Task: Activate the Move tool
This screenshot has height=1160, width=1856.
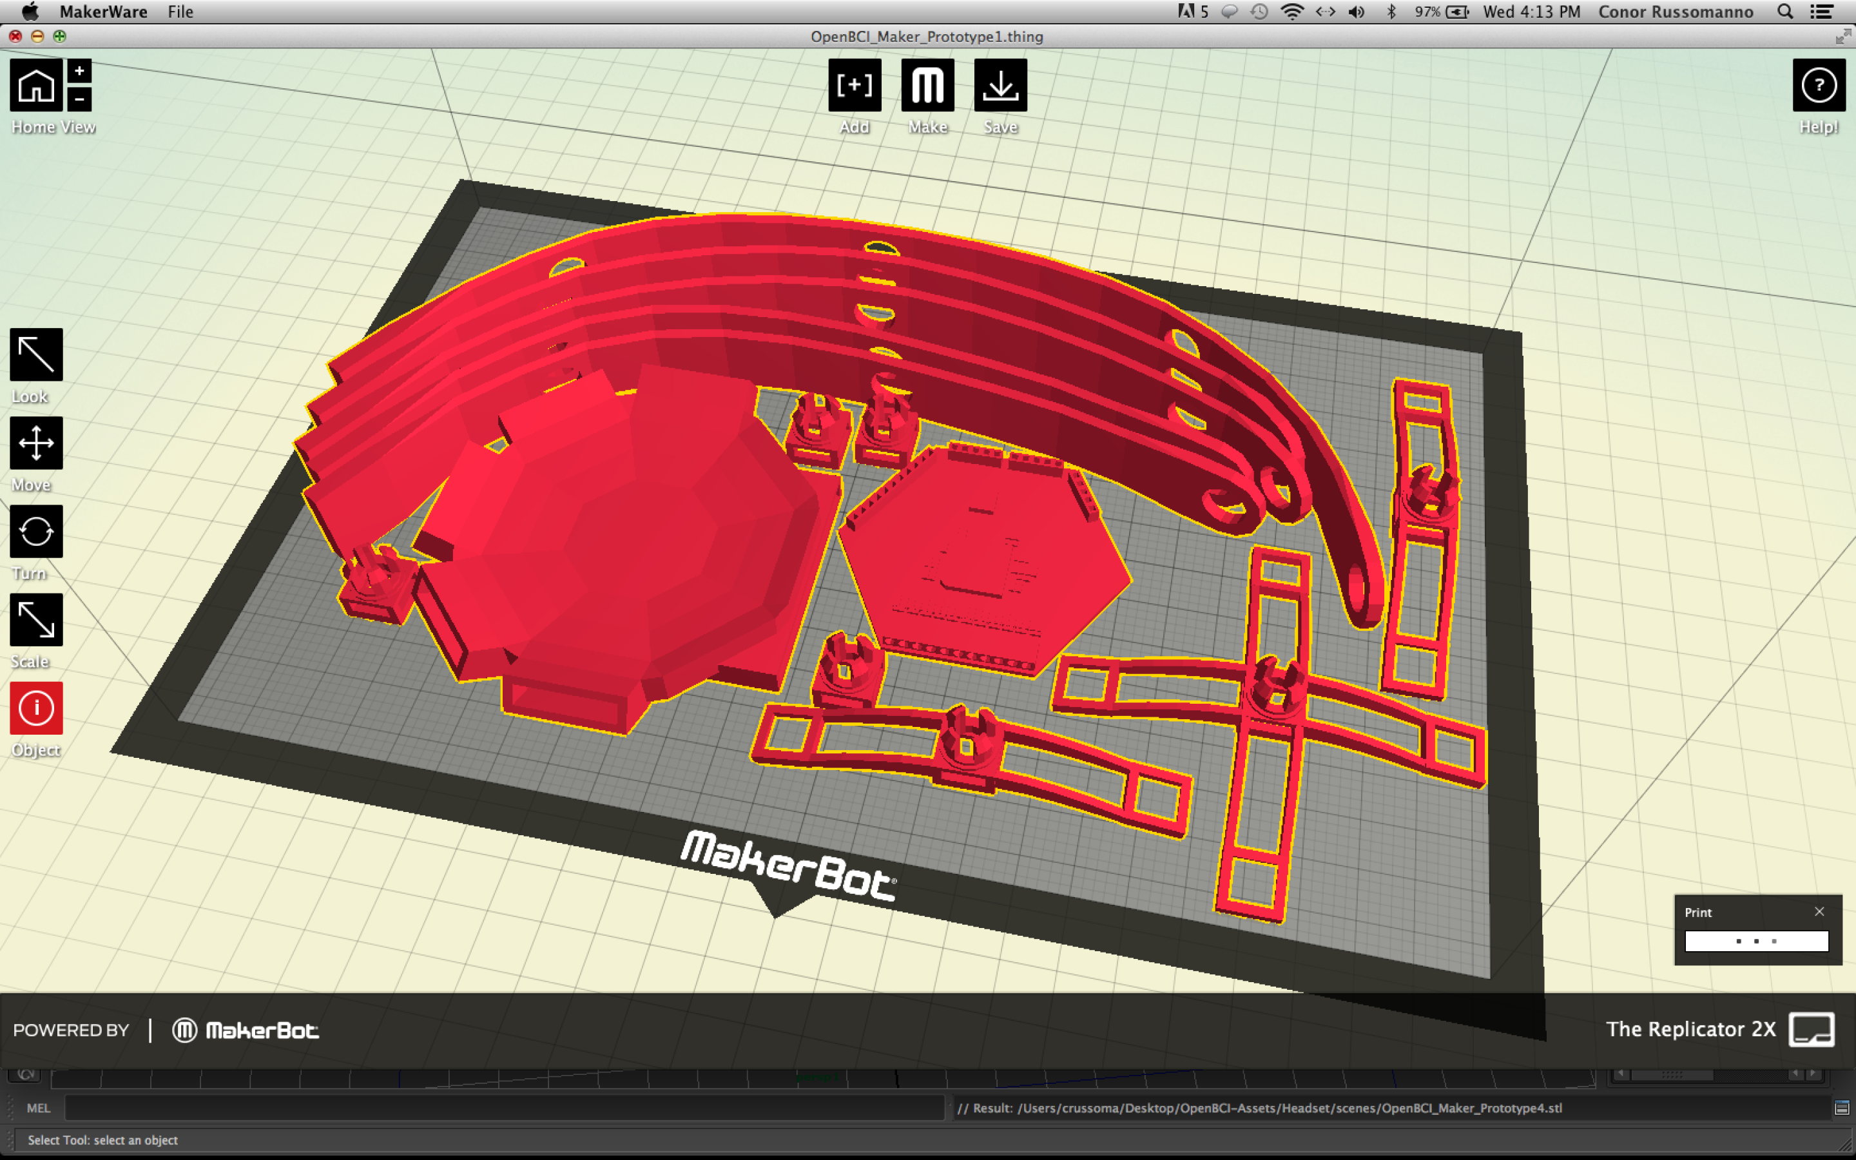Action: (x=36, y=443)
